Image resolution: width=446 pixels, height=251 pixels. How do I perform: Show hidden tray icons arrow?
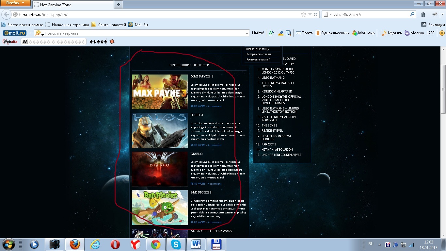(x=380, y=244)
